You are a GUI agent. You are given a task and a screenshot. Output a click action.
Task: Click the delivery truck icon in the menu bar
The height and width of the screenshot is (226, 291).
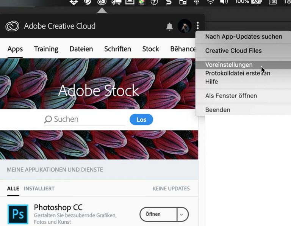[116, 2]
